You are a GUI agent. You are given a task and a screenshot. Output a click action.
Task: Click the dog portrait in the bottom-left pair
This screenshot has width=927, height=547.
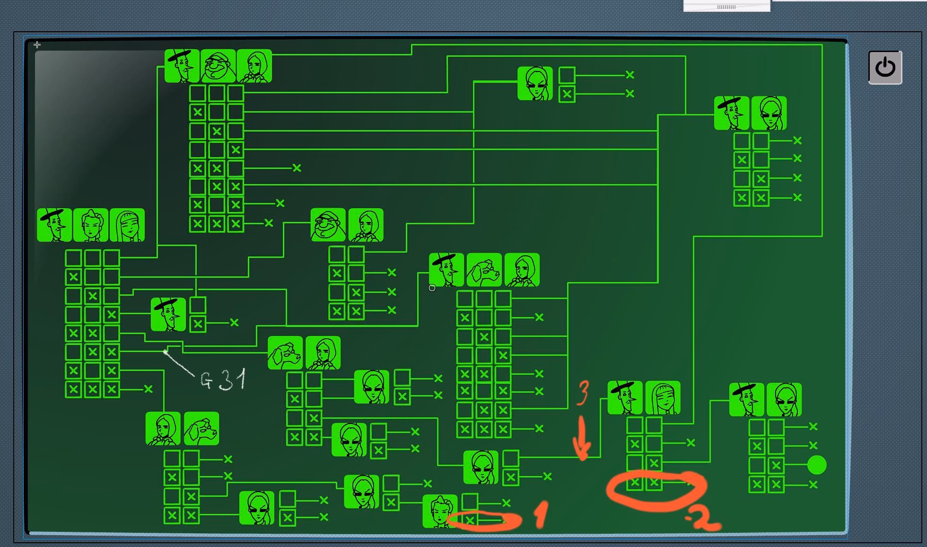(201, 428)
